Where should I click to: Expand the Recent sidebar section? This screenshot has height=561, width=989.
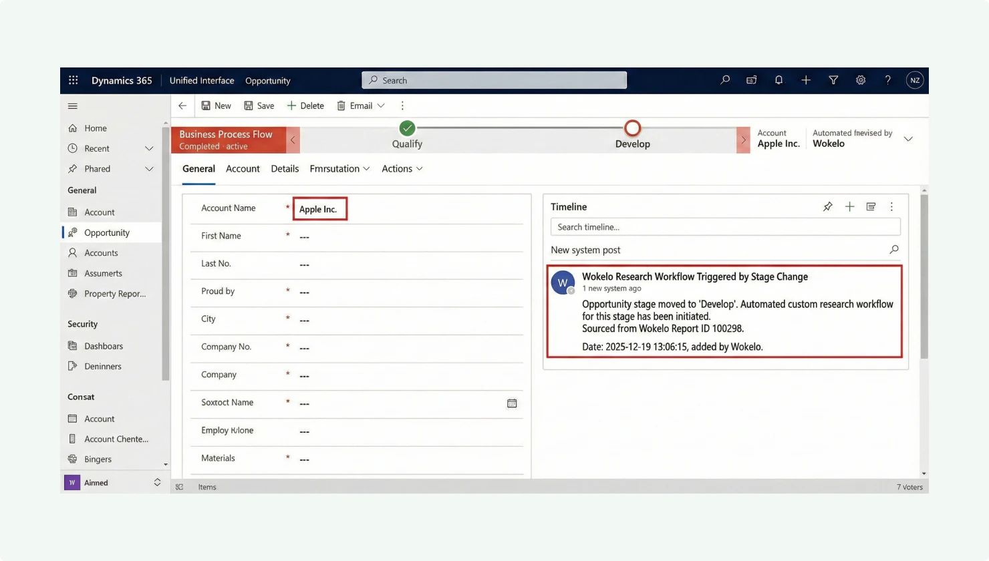(x=149, y=148)
